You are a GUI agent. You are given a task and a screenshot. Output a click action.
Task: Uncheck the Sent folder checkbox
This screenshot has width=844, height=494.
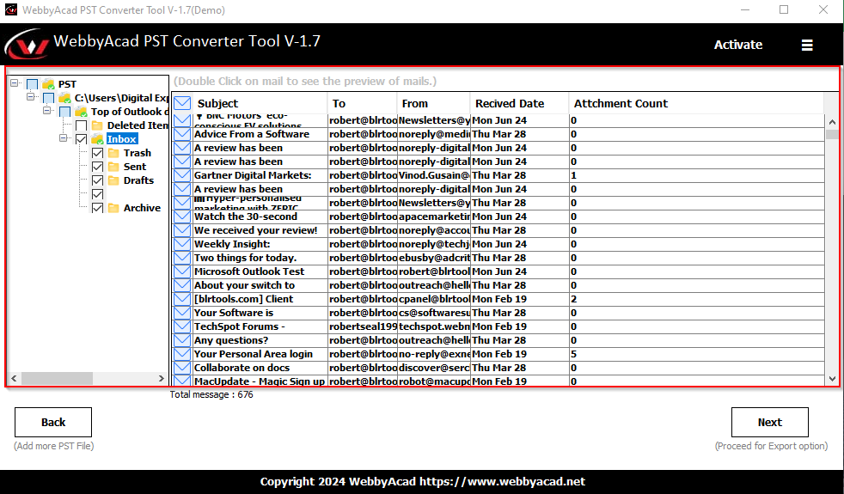97,167
